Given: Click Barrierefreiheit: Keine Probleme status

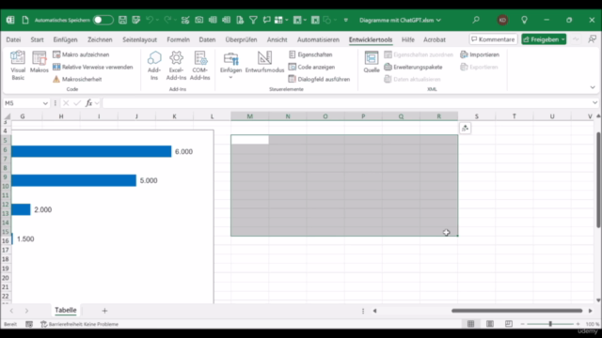Looking at the screenshot, I should pos(80,324).
